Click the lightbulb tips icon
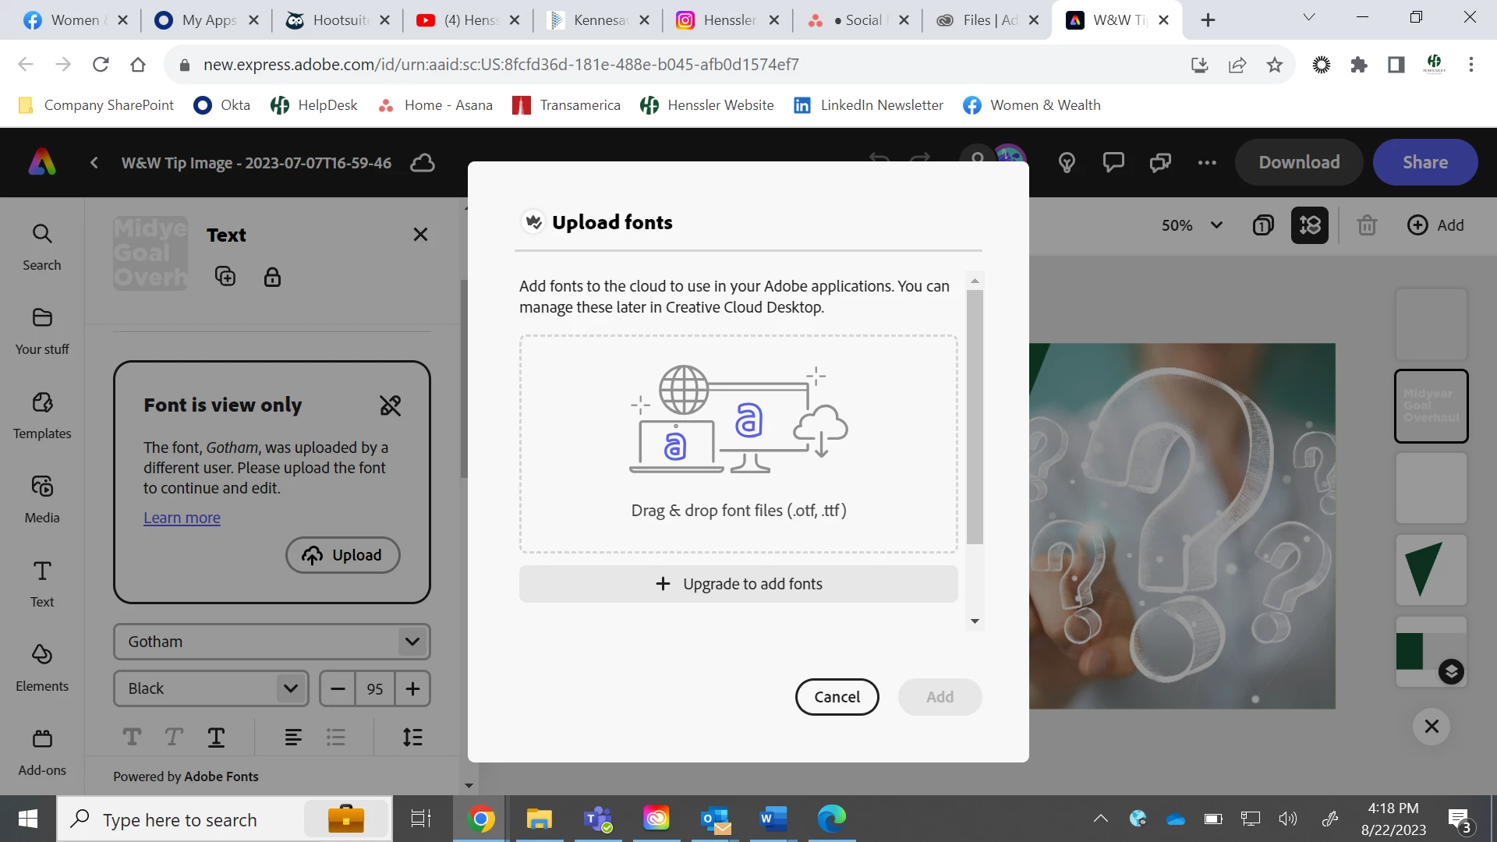Screen dimensions: 1497x842 tap(1067, 162)
